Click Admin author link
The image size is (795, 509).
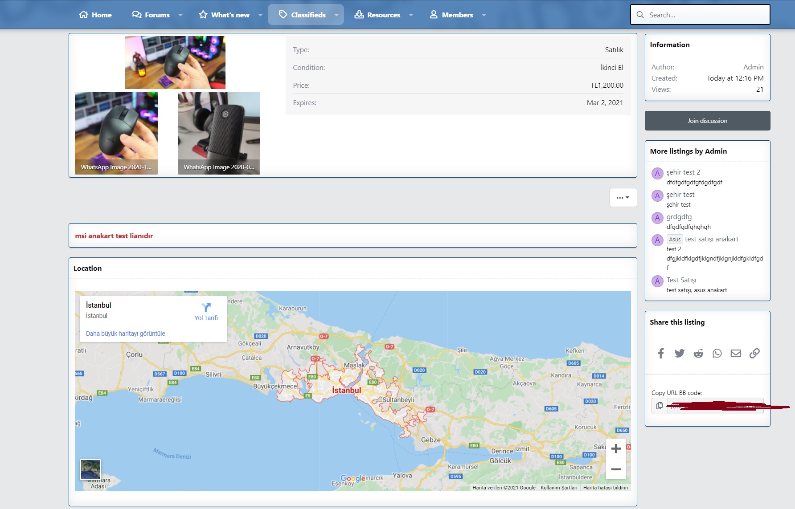[x=753, y=67]
